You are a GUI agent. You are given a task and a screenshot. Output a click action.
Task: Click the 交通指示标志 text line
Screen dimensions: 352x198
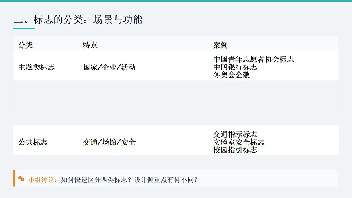point(235,134)
